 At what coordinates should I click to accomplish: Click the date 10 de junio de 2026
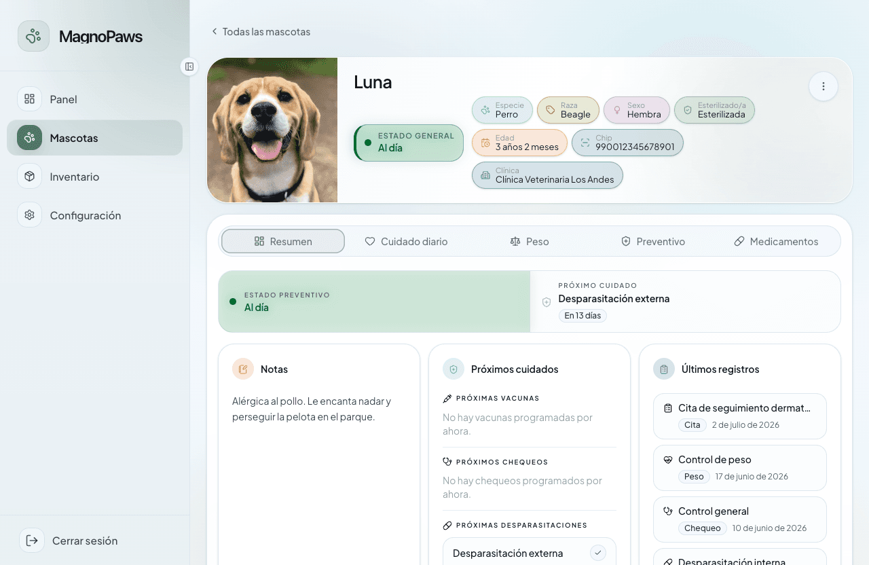pos(769,528)
